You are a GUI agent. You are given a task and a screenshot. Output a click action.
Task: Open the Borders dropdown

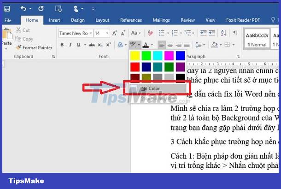pyautogui.click(x=234, y=45)
